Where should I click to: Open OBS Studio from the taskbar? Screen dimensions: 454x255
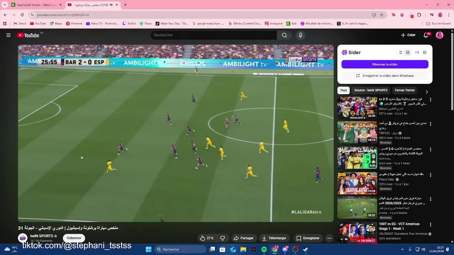point(295,249)
